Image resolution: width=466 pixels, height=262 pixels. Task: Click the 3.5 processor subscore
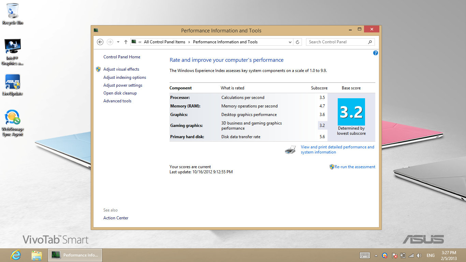[x=322, y=98]
